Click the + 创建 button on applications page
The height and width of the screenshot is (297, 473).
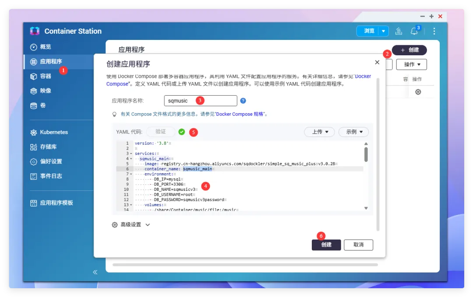(409, 50)
